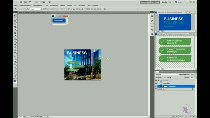Delete layer using trash icon

tap(193, 117)
